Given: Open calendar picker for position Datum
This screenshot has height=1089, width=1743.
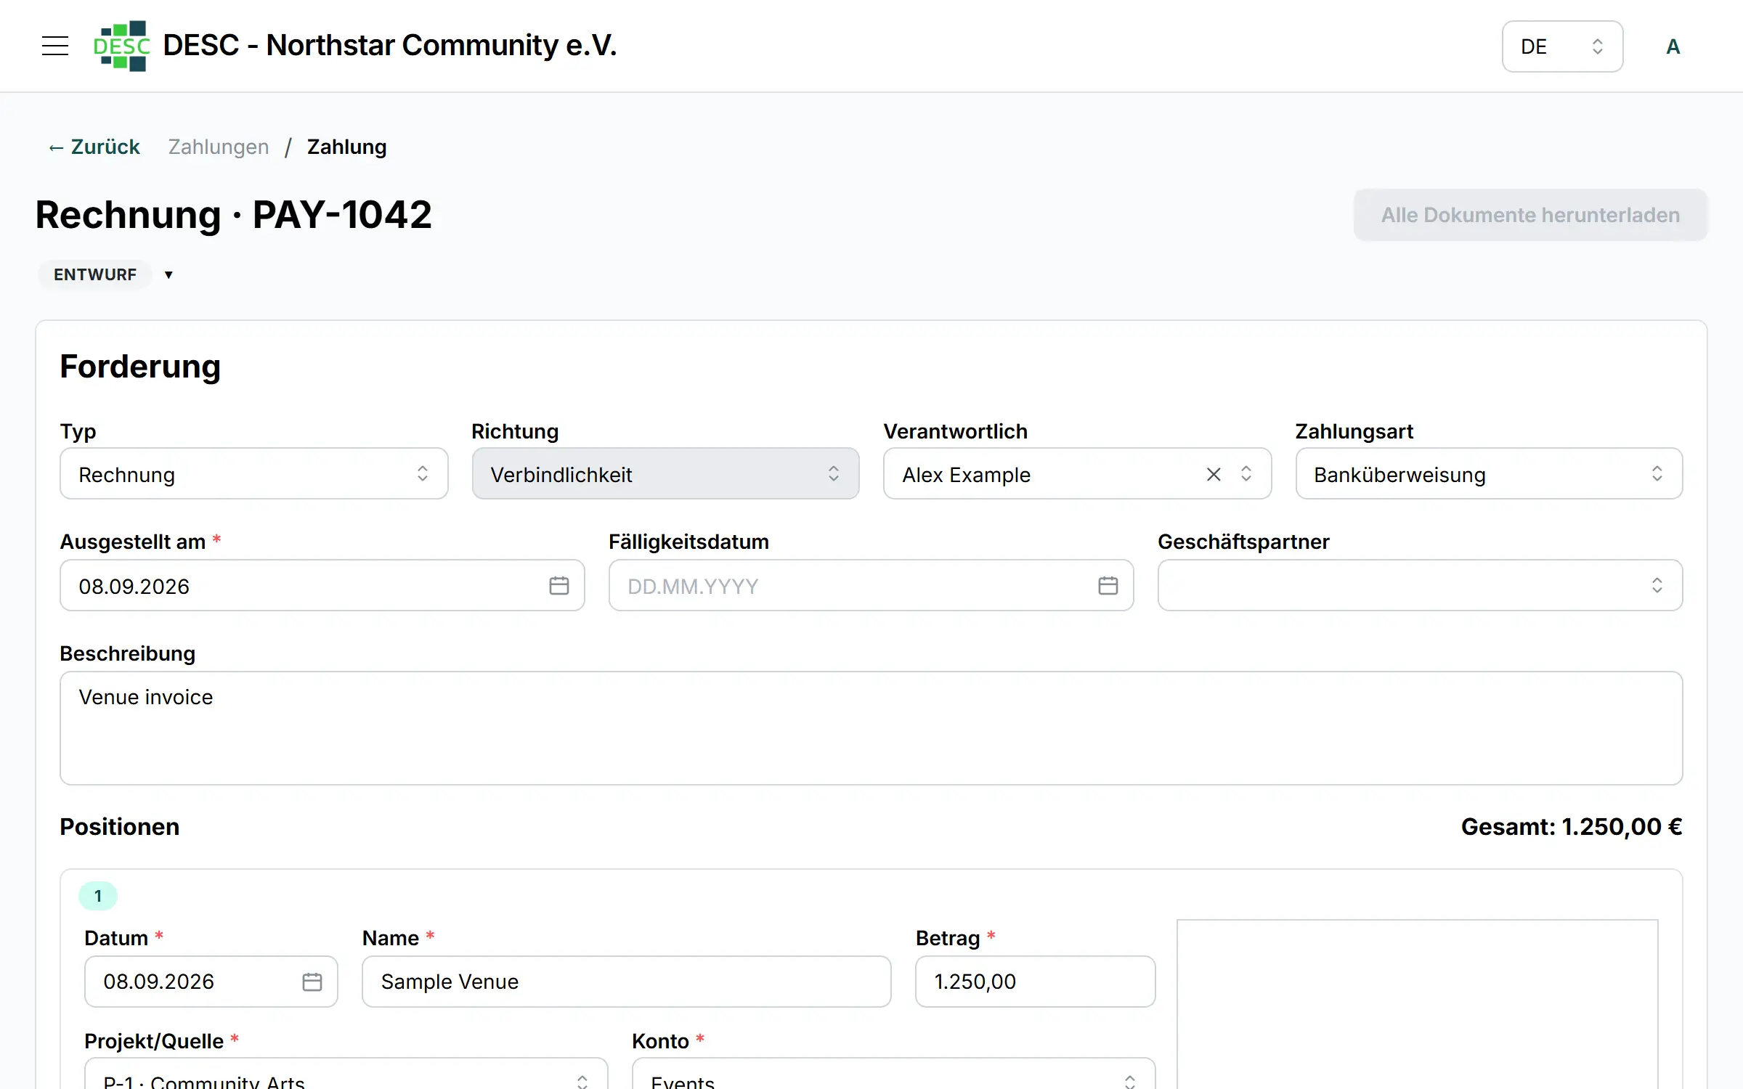Looking at the screenshot, I should click(312, 982).
